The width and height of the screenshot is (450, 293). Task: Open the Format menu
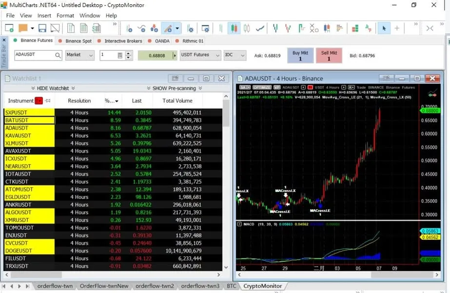coord(65,15)
